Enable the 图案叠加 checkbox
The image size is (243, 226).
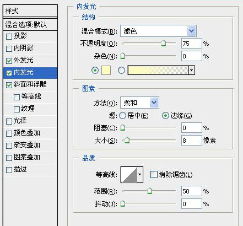pyautogui.click(x=9, y=158)
